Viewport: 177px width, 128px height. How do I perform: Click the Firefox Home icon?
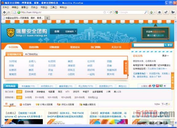tap(160, 12)
